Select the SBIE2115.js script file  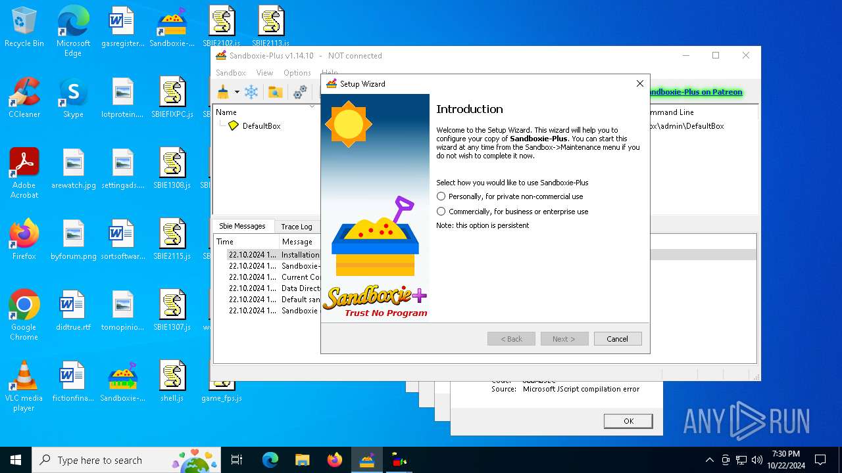click(172, 239)
